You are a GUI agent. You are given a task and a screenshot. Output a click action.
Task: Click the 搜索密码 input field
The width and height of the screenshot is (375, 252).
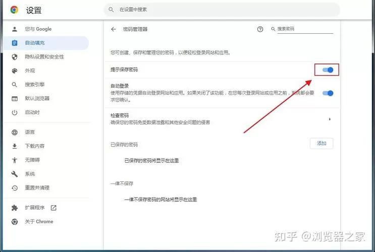point(305,29)
